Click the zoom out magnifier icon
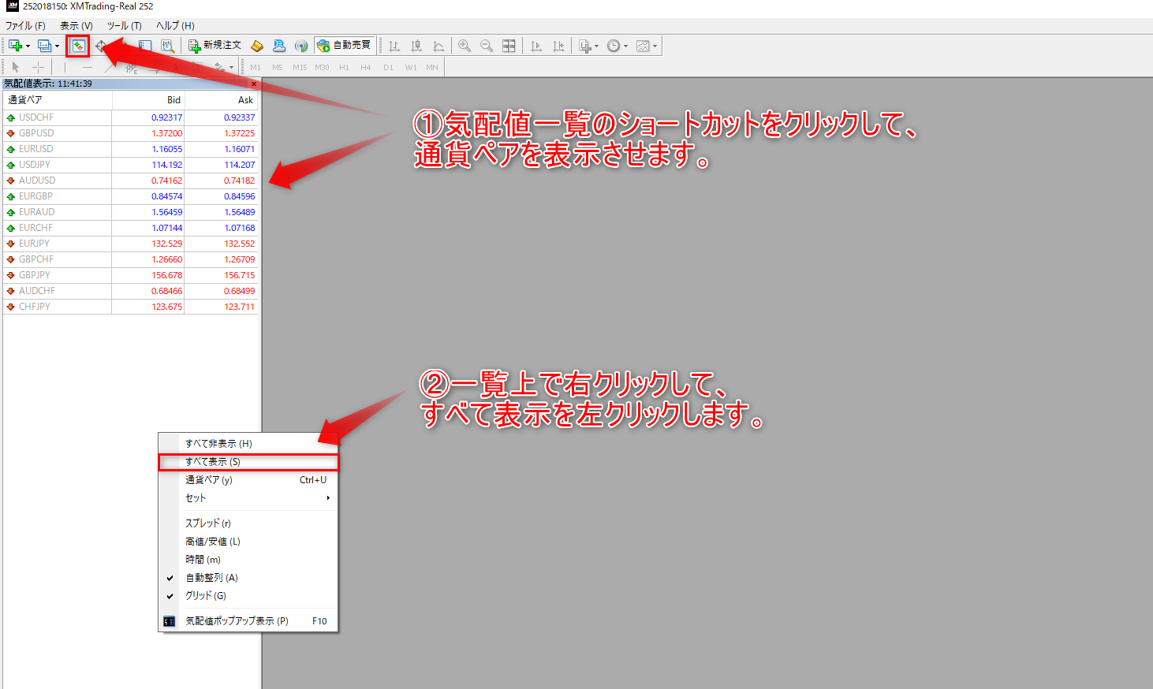Viewport: 1153px width, 689px height. click(x=487, y=46)
